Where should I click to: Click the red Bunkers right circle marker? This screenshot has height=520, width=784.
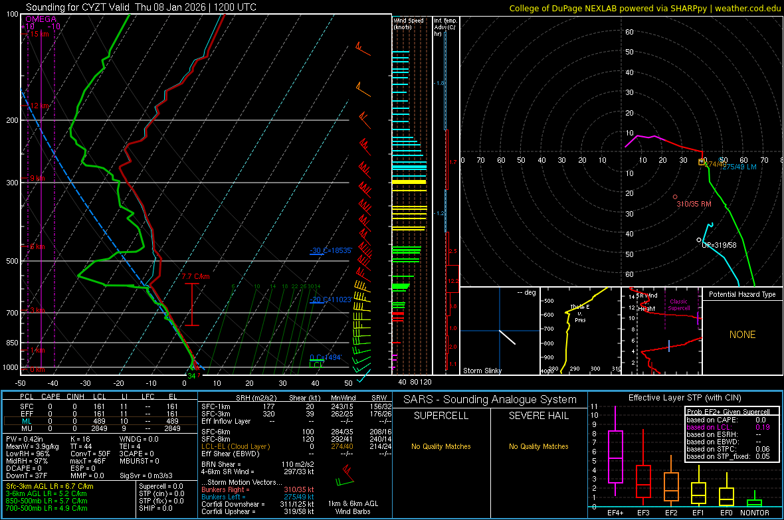(675, 197)
